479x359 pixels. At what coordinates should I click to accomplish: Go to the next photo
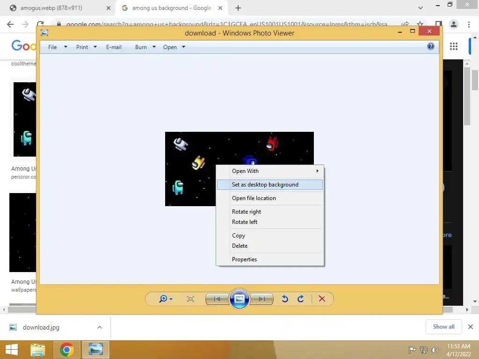point(261,299)
